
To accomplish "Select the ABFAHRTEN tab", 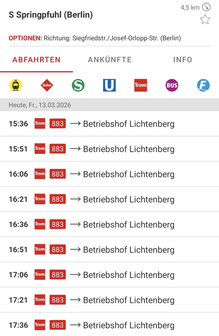I will 36,60.
